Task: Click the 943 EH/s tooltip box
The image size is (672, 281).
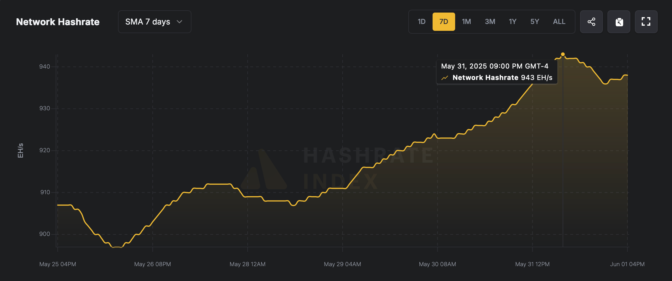Action: pos(497,72)
